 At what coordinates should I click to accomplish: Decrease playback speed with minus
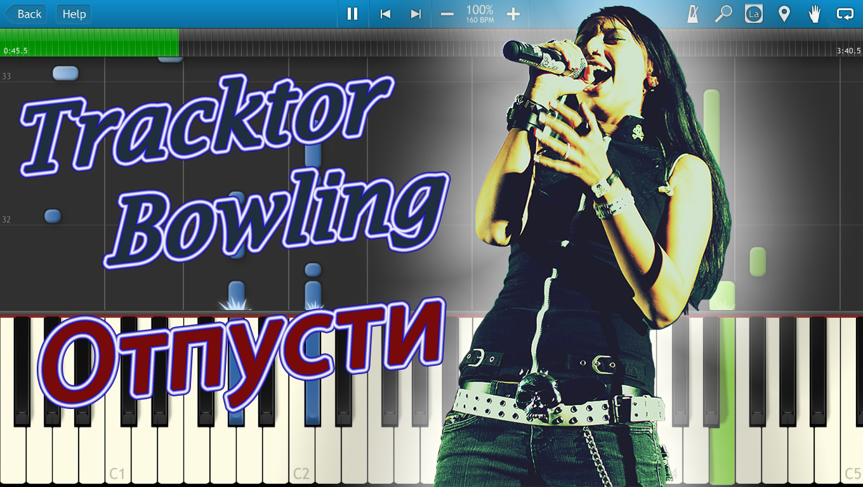[447, 14]
